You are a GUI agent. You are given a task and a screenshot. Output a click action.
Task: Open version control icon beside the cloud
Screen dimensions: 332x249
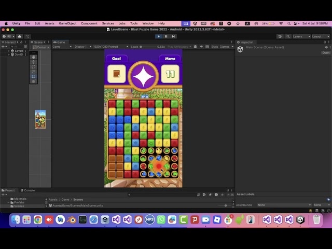(x=27, y=36)
